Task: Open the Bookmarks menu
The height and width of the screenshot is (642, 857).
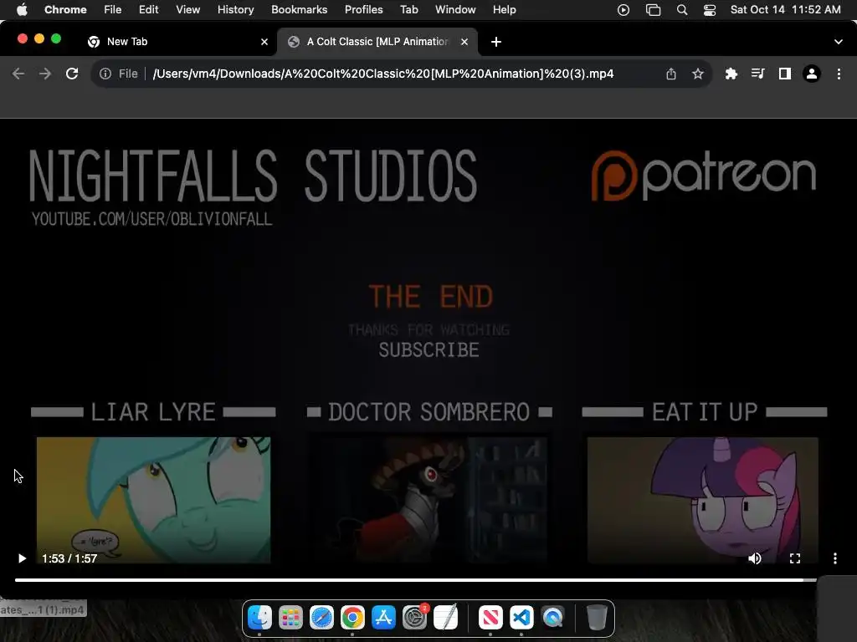Action: pyautogui.click(x=299, y=9)
